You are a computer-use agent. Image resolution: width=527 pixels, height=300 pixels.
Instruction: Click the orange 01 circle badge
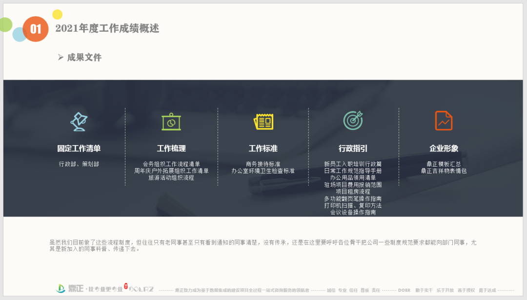click(x=36, y=29)
